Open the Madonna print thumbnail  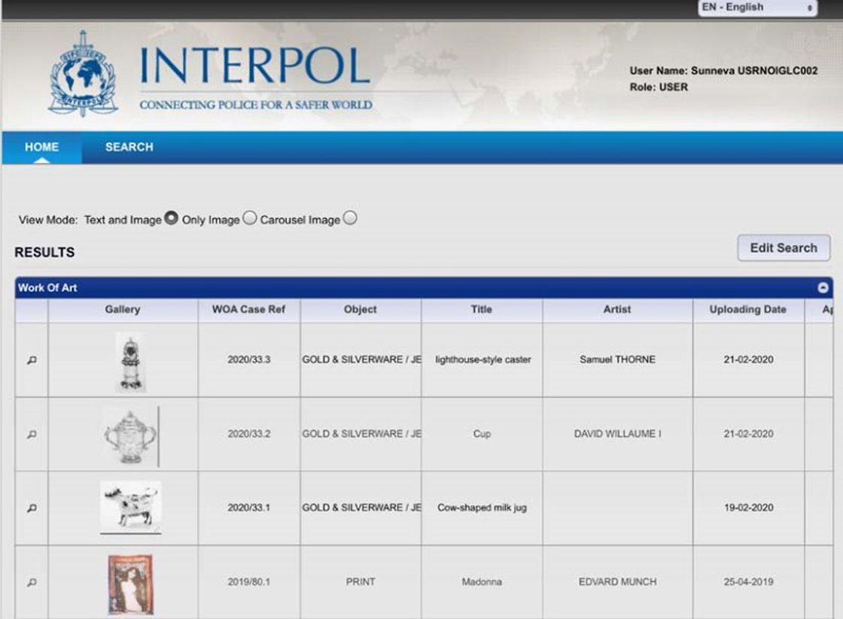click(130, 584)
